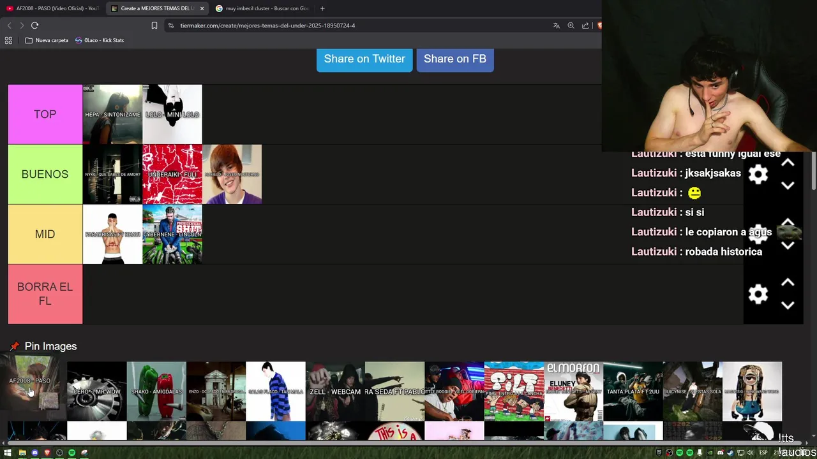Open a new browser tab
The width and height of the screenshot is (817, 459).
click(x=322, y=8)
